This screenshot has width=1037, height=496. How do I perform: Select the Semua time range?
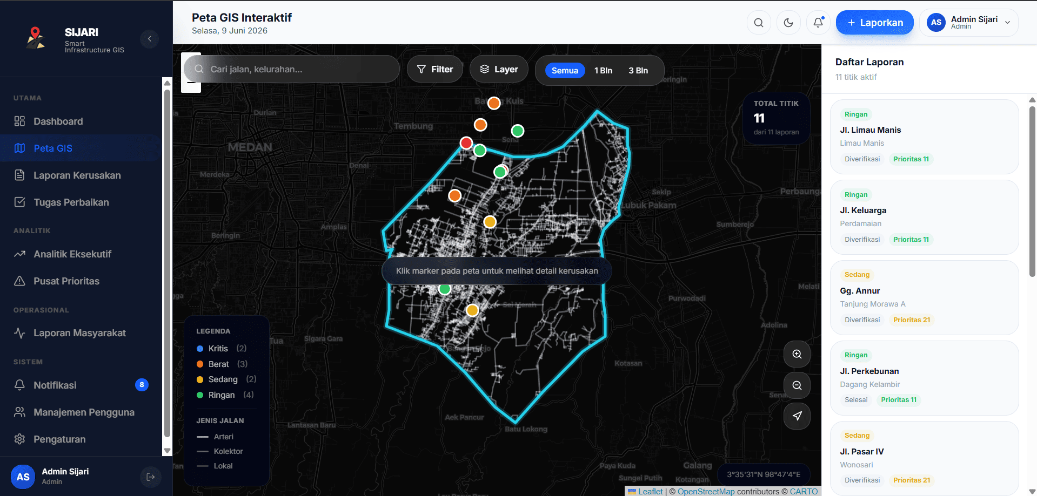(565, 71)
